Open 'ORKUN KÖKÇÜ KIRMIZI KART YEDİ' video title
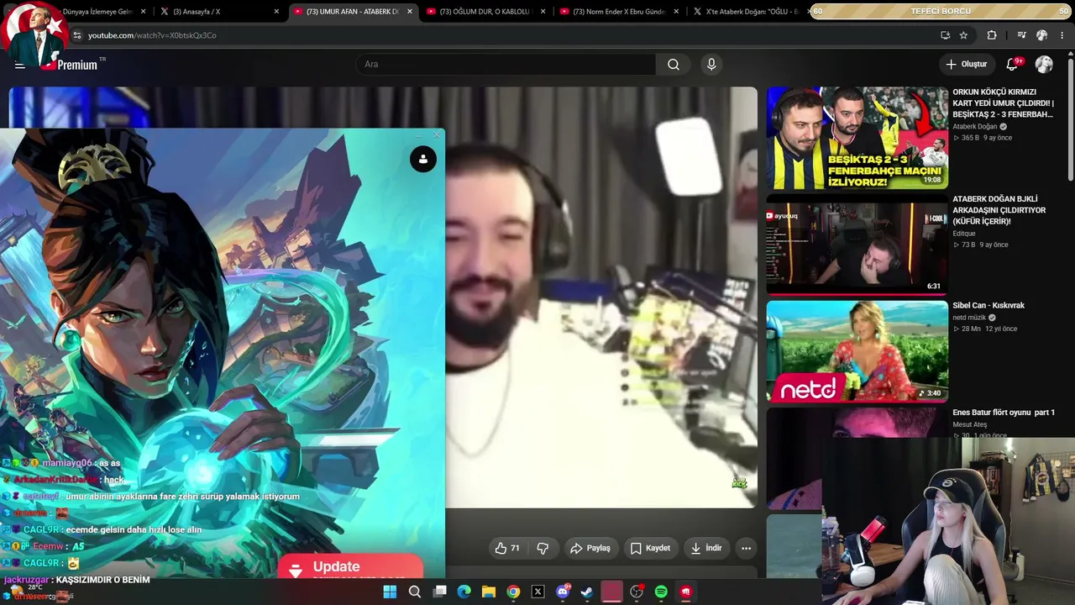The height and width of the screenshot is (605, 1075). point(1003,103)
